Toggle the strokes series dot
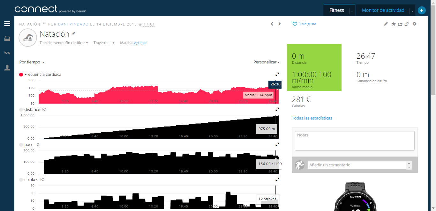The image size is (436, 211). [x=21, y=180]
